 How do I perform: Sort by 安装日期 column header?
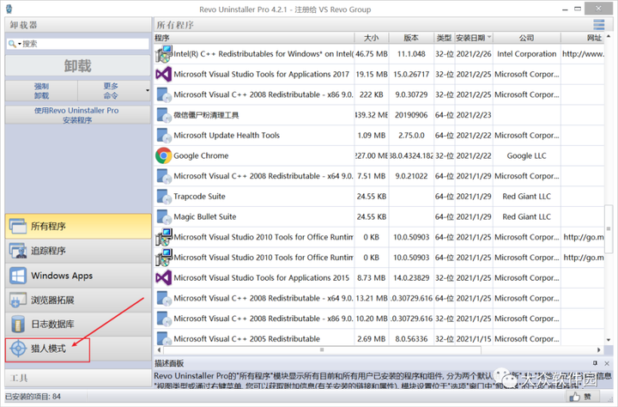pos(473,38)
